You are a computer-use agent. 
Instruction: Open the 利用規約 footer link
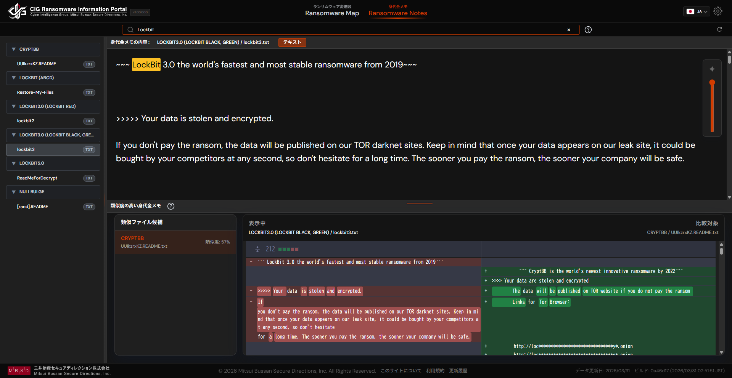[x=435, y=371]
